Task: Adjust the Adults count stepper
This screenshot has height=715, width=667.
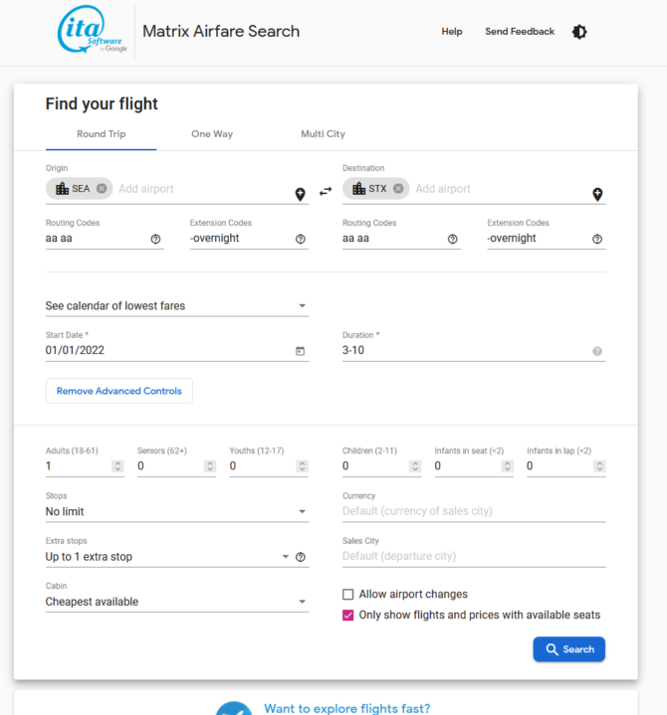Action: click(x=117, y=466)
